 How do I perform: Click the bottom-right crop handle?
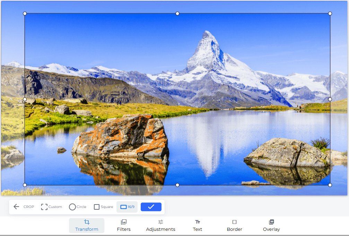tap(330, 184)
